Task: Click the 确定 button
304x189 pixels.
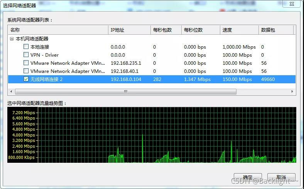Action: tap(248, 177)
